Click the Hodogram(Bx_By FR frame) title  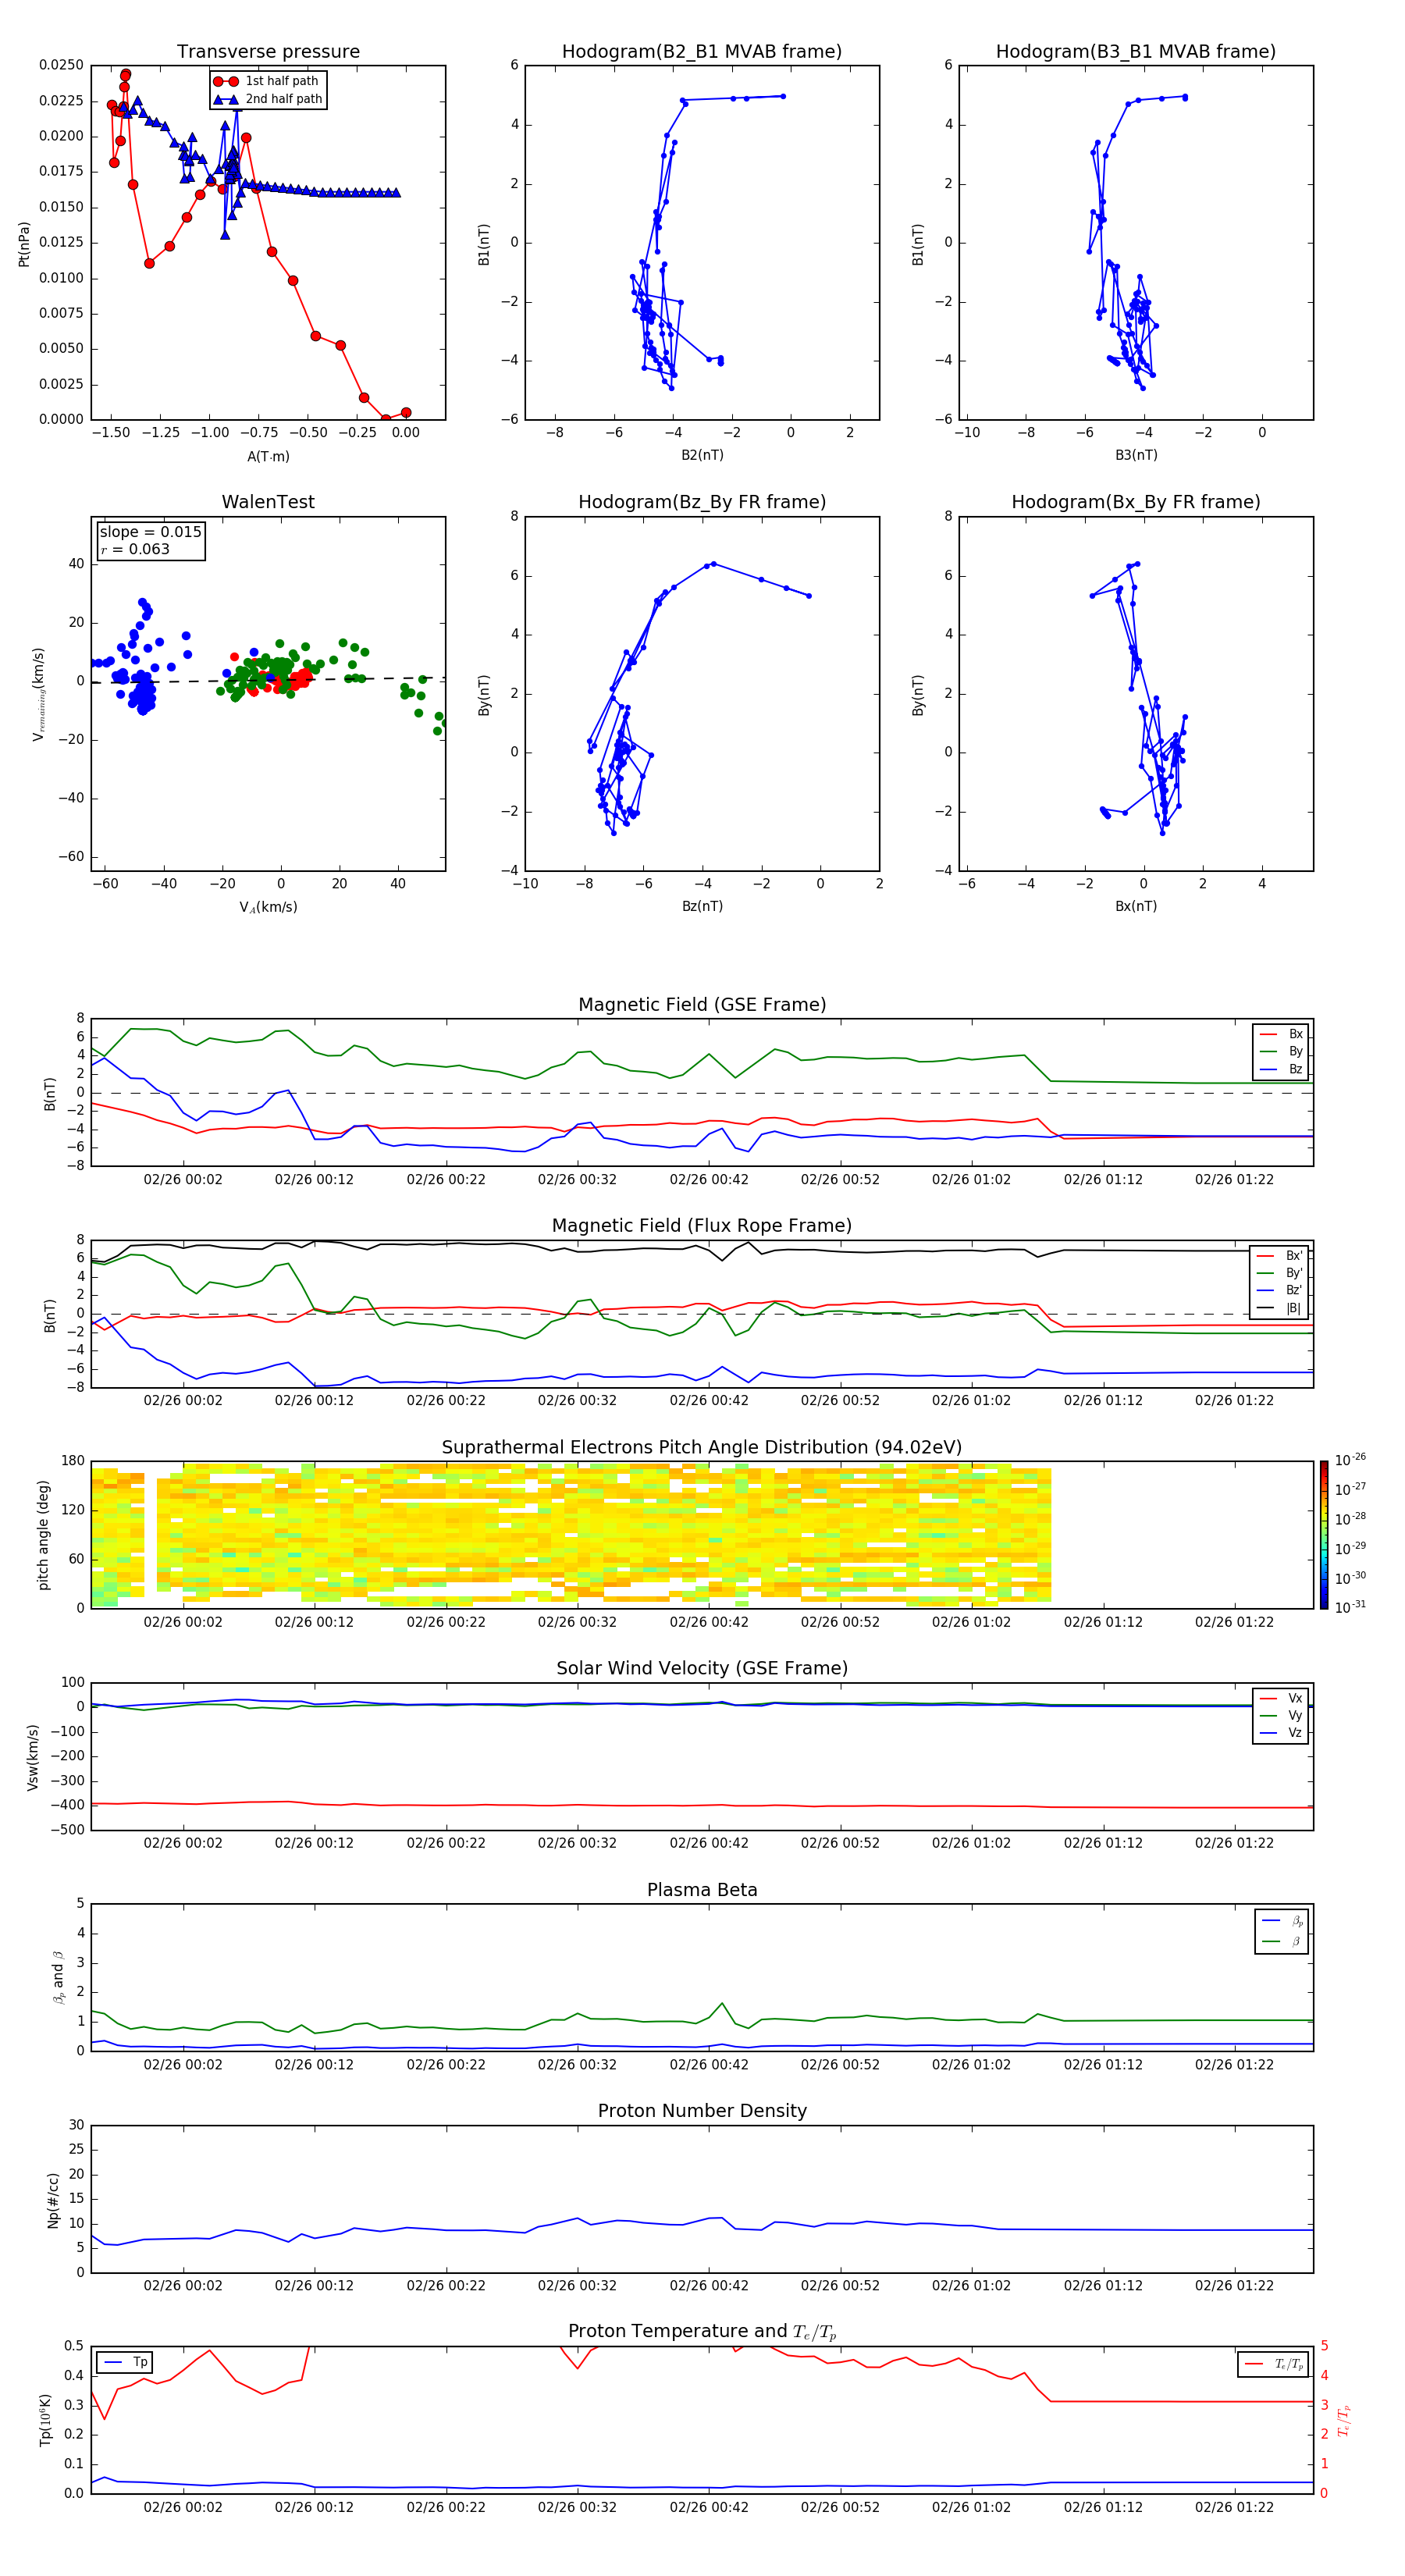point(1135,502)
